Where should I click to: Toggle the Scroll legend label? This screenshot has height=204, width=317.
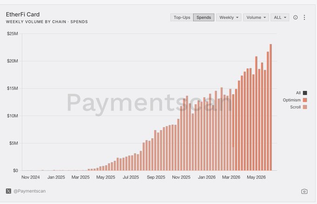(x=296, y=107)
